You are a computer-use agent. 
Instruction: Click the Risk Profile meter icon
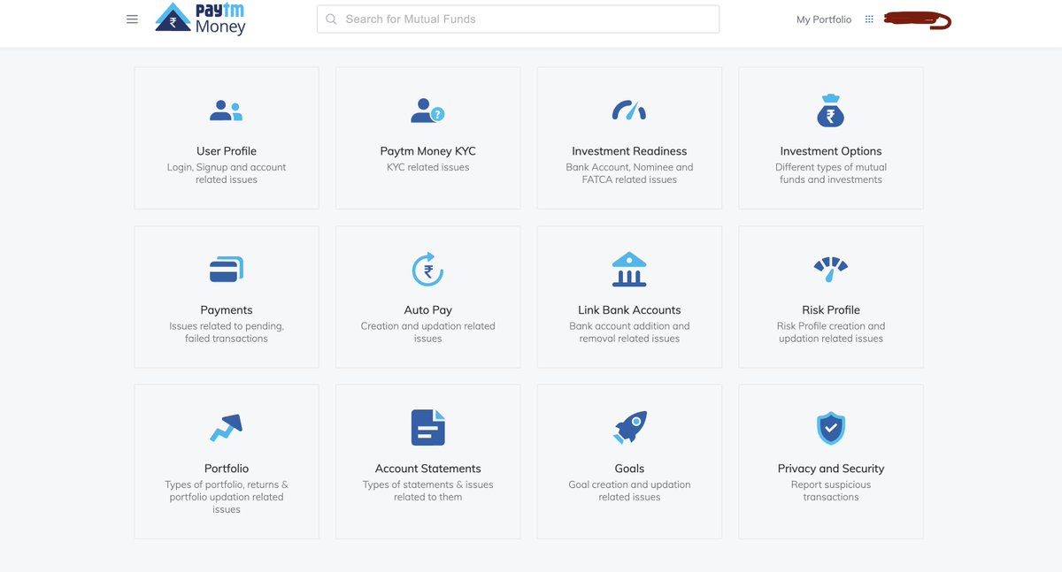[831, 269]
